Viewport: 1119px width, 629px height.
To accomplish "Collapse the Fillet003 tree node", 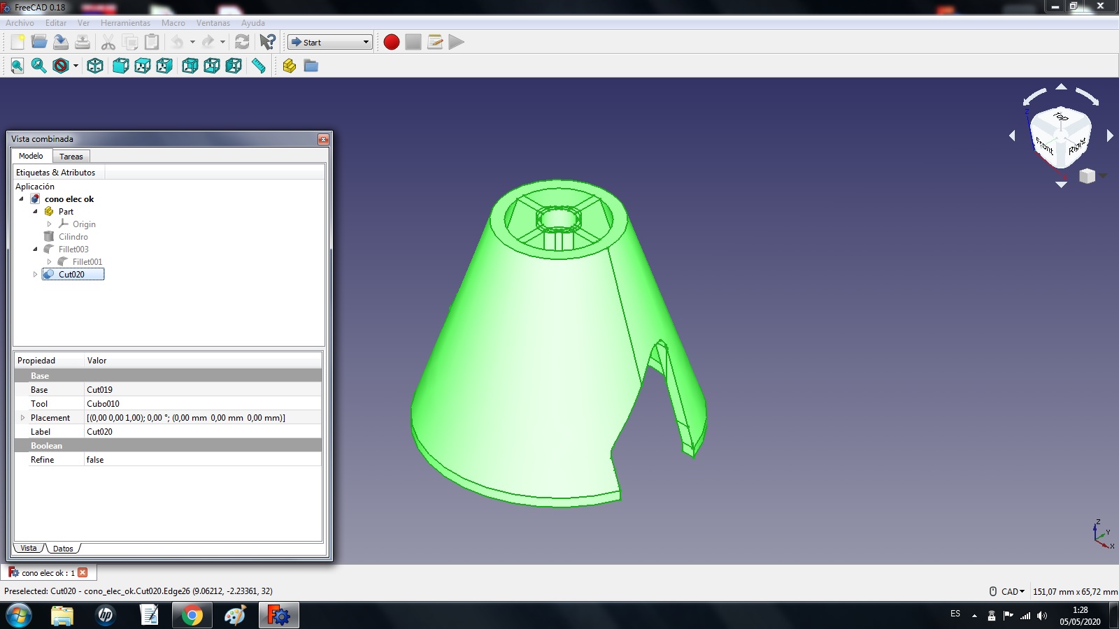I will [36, 250].
